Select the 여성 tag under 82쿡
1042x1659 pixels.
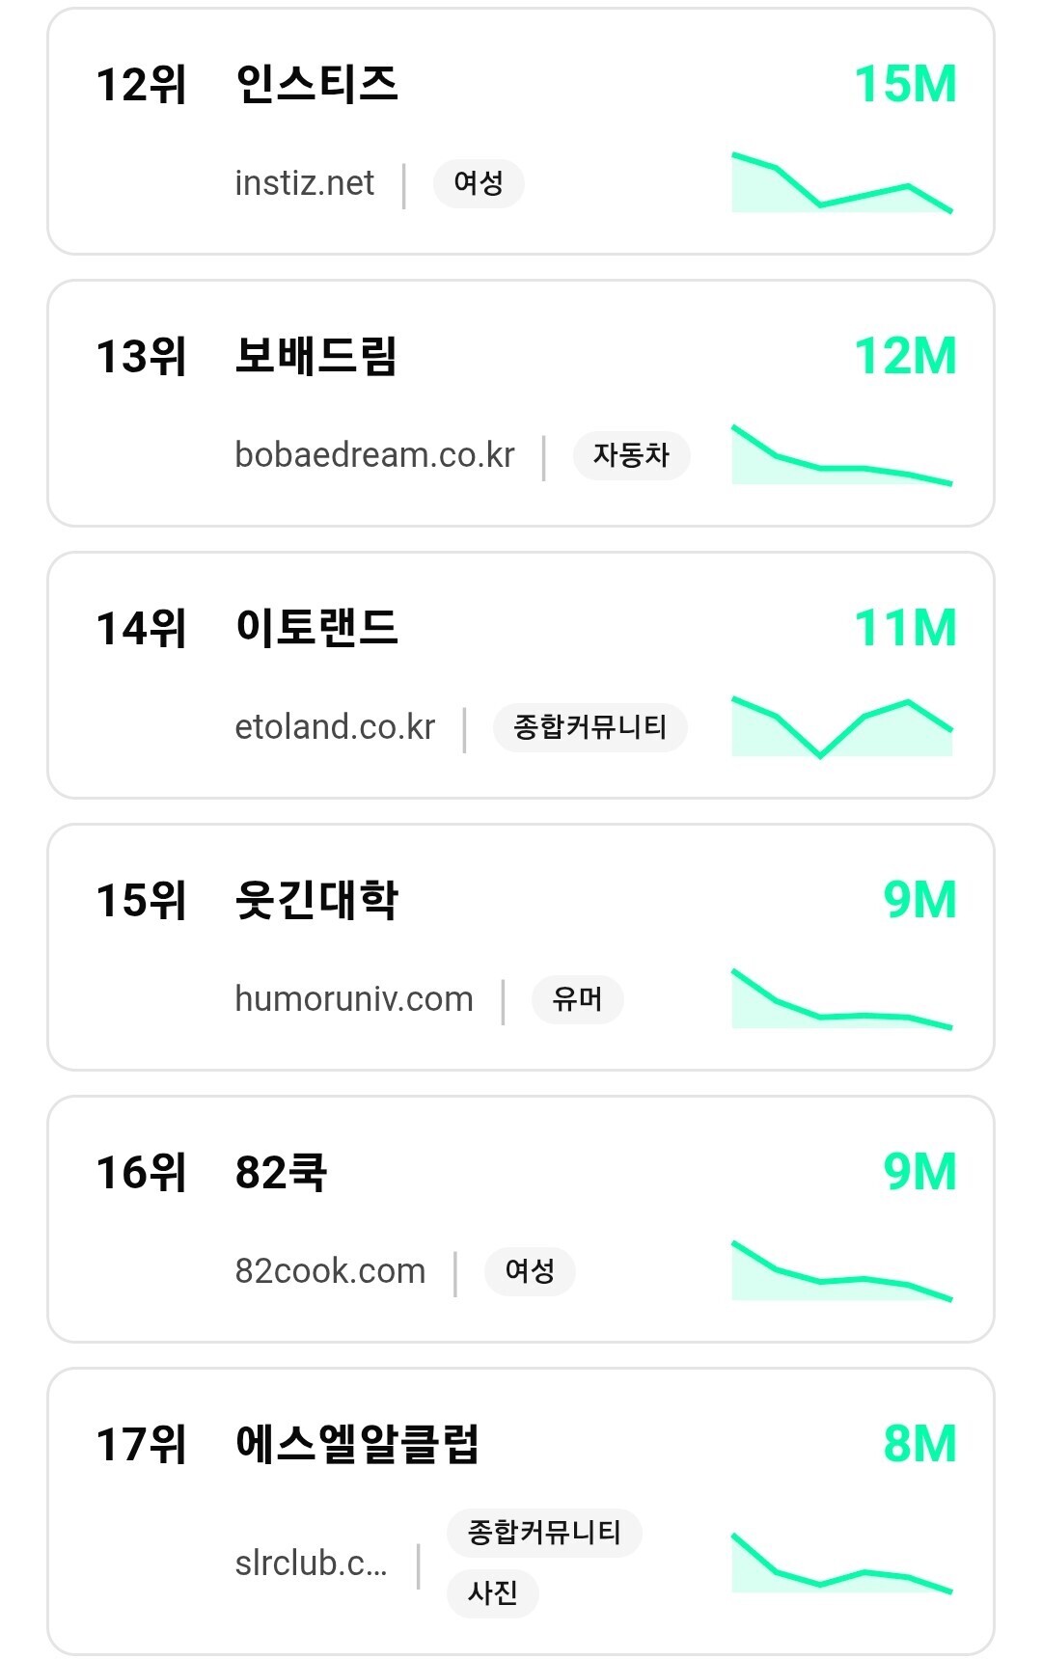point(530,1271)
